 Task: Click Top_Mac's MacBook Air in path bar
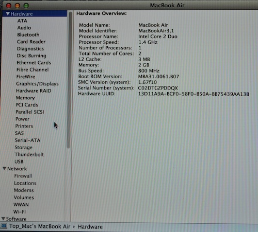click(x=40, y=226)
